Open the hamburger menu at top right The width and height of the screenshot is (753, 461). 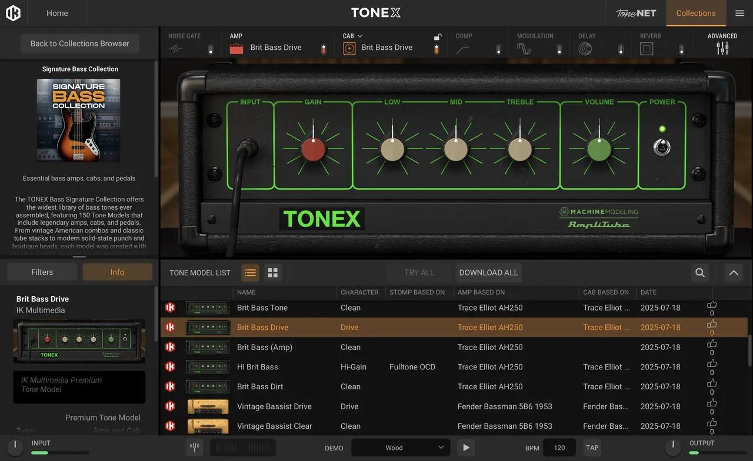739,13
